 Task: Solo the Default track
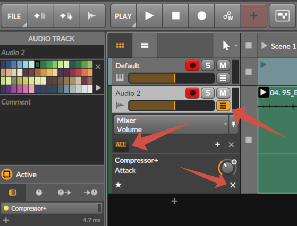pos(208,65)
